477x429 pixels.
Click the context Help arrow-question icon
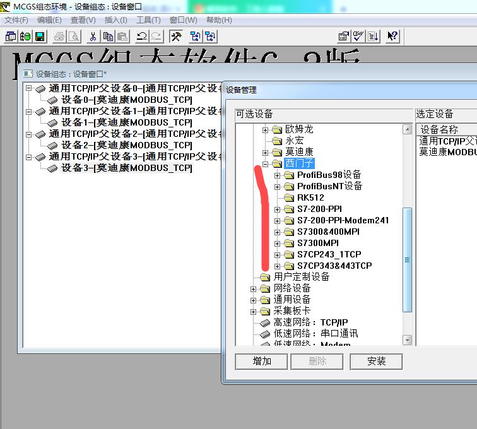392,36
